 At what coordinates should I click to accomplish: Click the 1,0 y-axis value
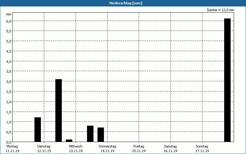[9, 122]
